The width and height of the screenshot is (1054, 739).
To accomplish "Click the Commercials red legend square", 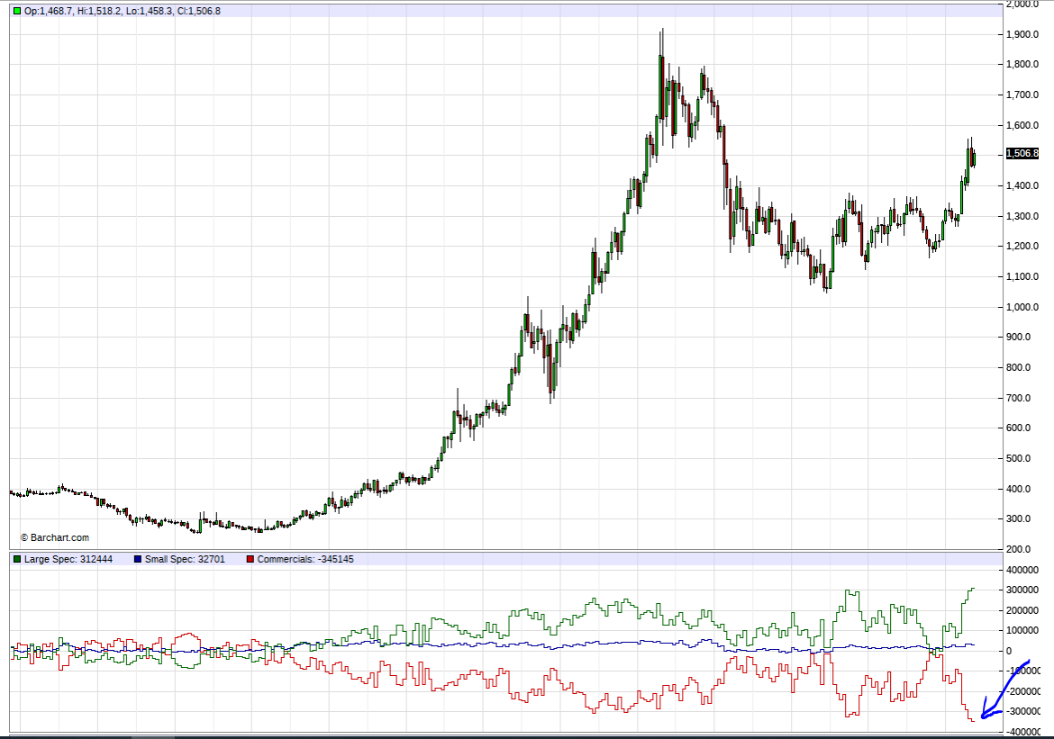I will [x=250, y=559].
